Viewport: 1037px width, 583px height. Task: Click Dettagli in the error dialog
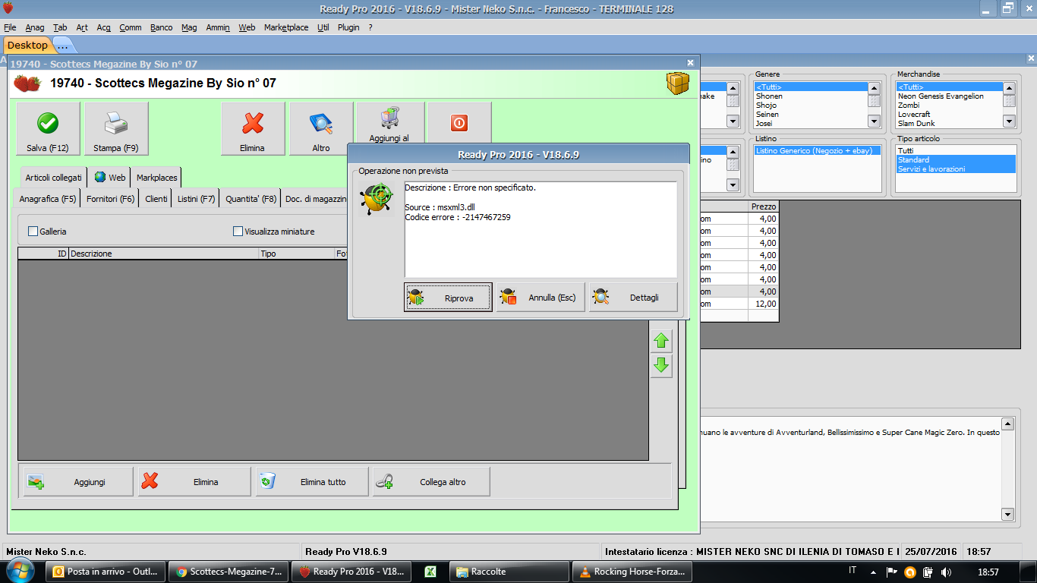[x=633, y=298]
